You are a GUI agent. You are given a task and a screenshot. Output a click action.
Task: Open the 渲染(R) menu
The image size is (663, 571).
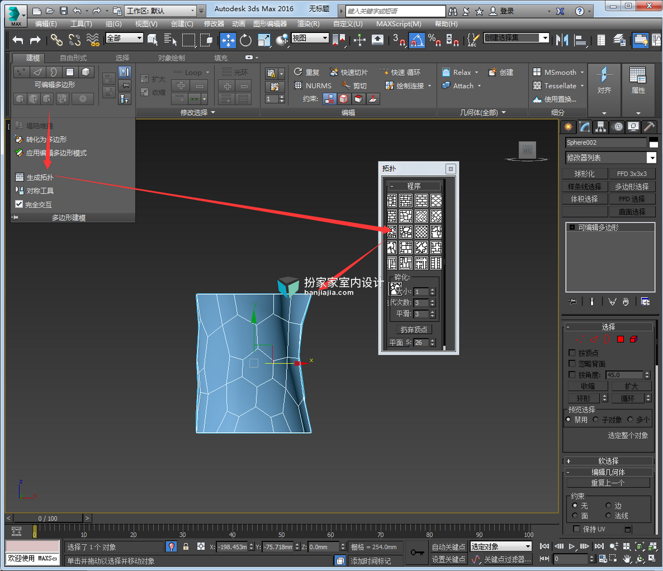tap(308, 23)
